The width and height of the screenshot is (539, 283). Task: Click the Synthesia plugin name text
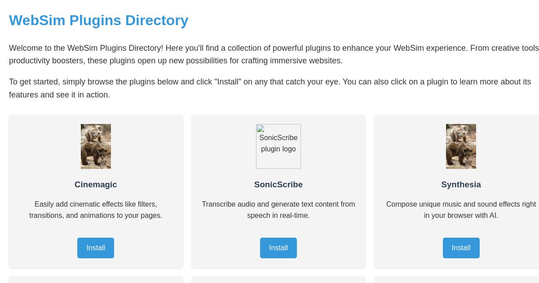(461, 184)
